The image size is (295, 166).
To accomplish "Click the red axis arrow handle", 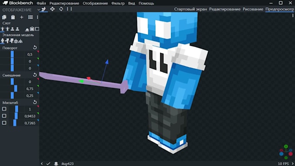I will [x=88, y=78].
